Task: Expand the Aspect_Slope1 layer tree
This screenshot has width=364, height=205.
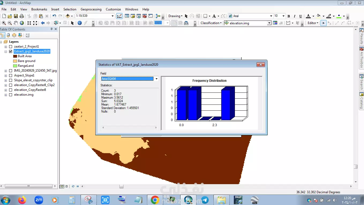Action: pyautogui.click(x=6, y=75)
